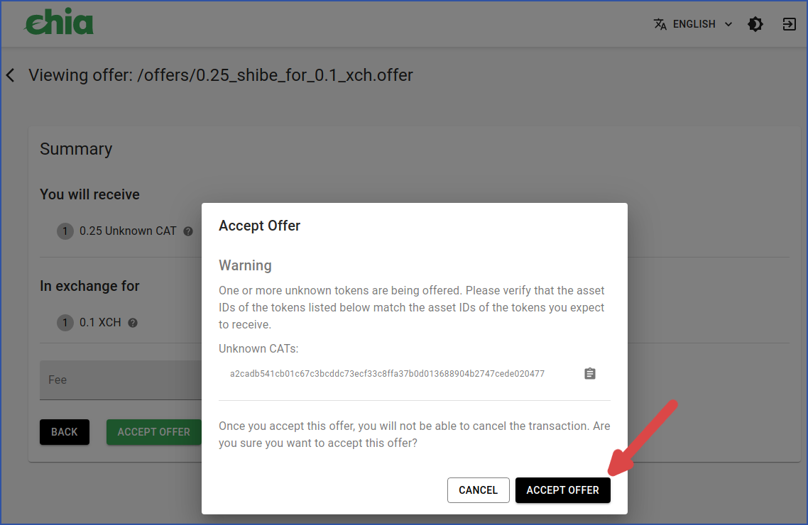The width and height of the screenshot is (808, 525).
Task: Click the Summary heading
Action: [x=76, y=149]
